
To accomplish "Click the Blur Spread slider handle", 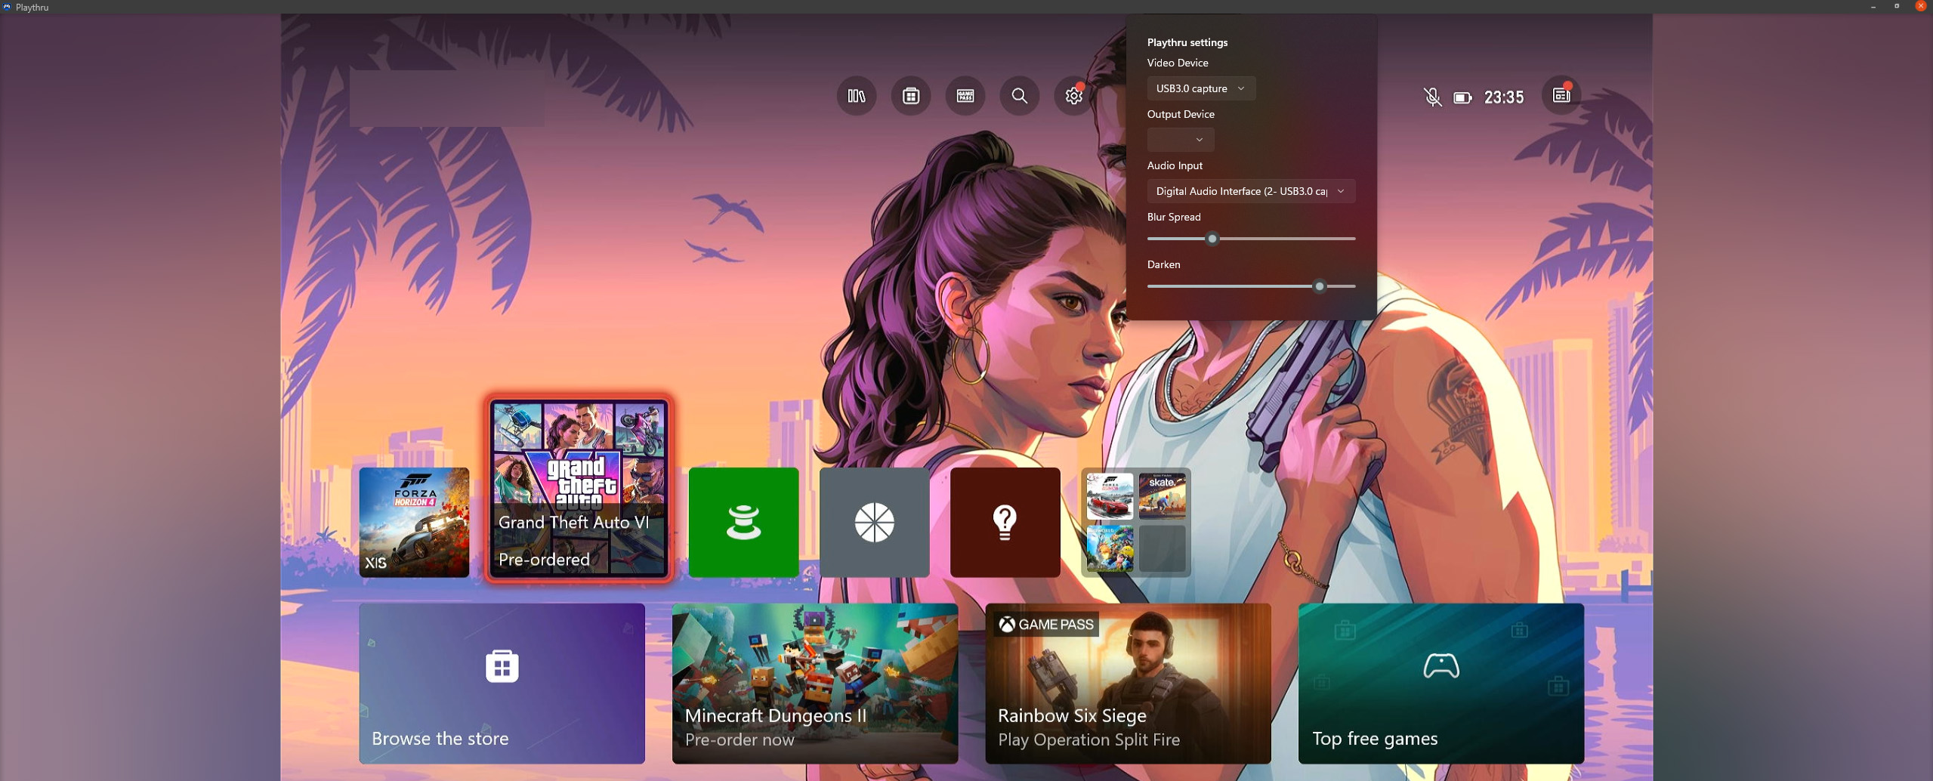I will [x=1212, y=239].
